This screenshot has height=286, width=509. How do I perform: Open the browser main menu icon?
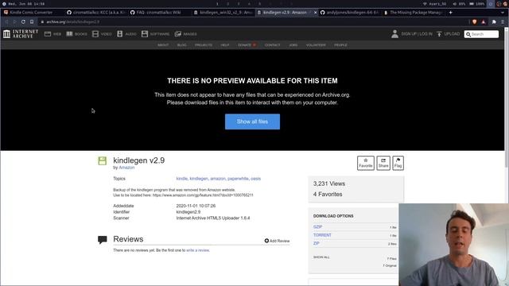click(503, 21)
